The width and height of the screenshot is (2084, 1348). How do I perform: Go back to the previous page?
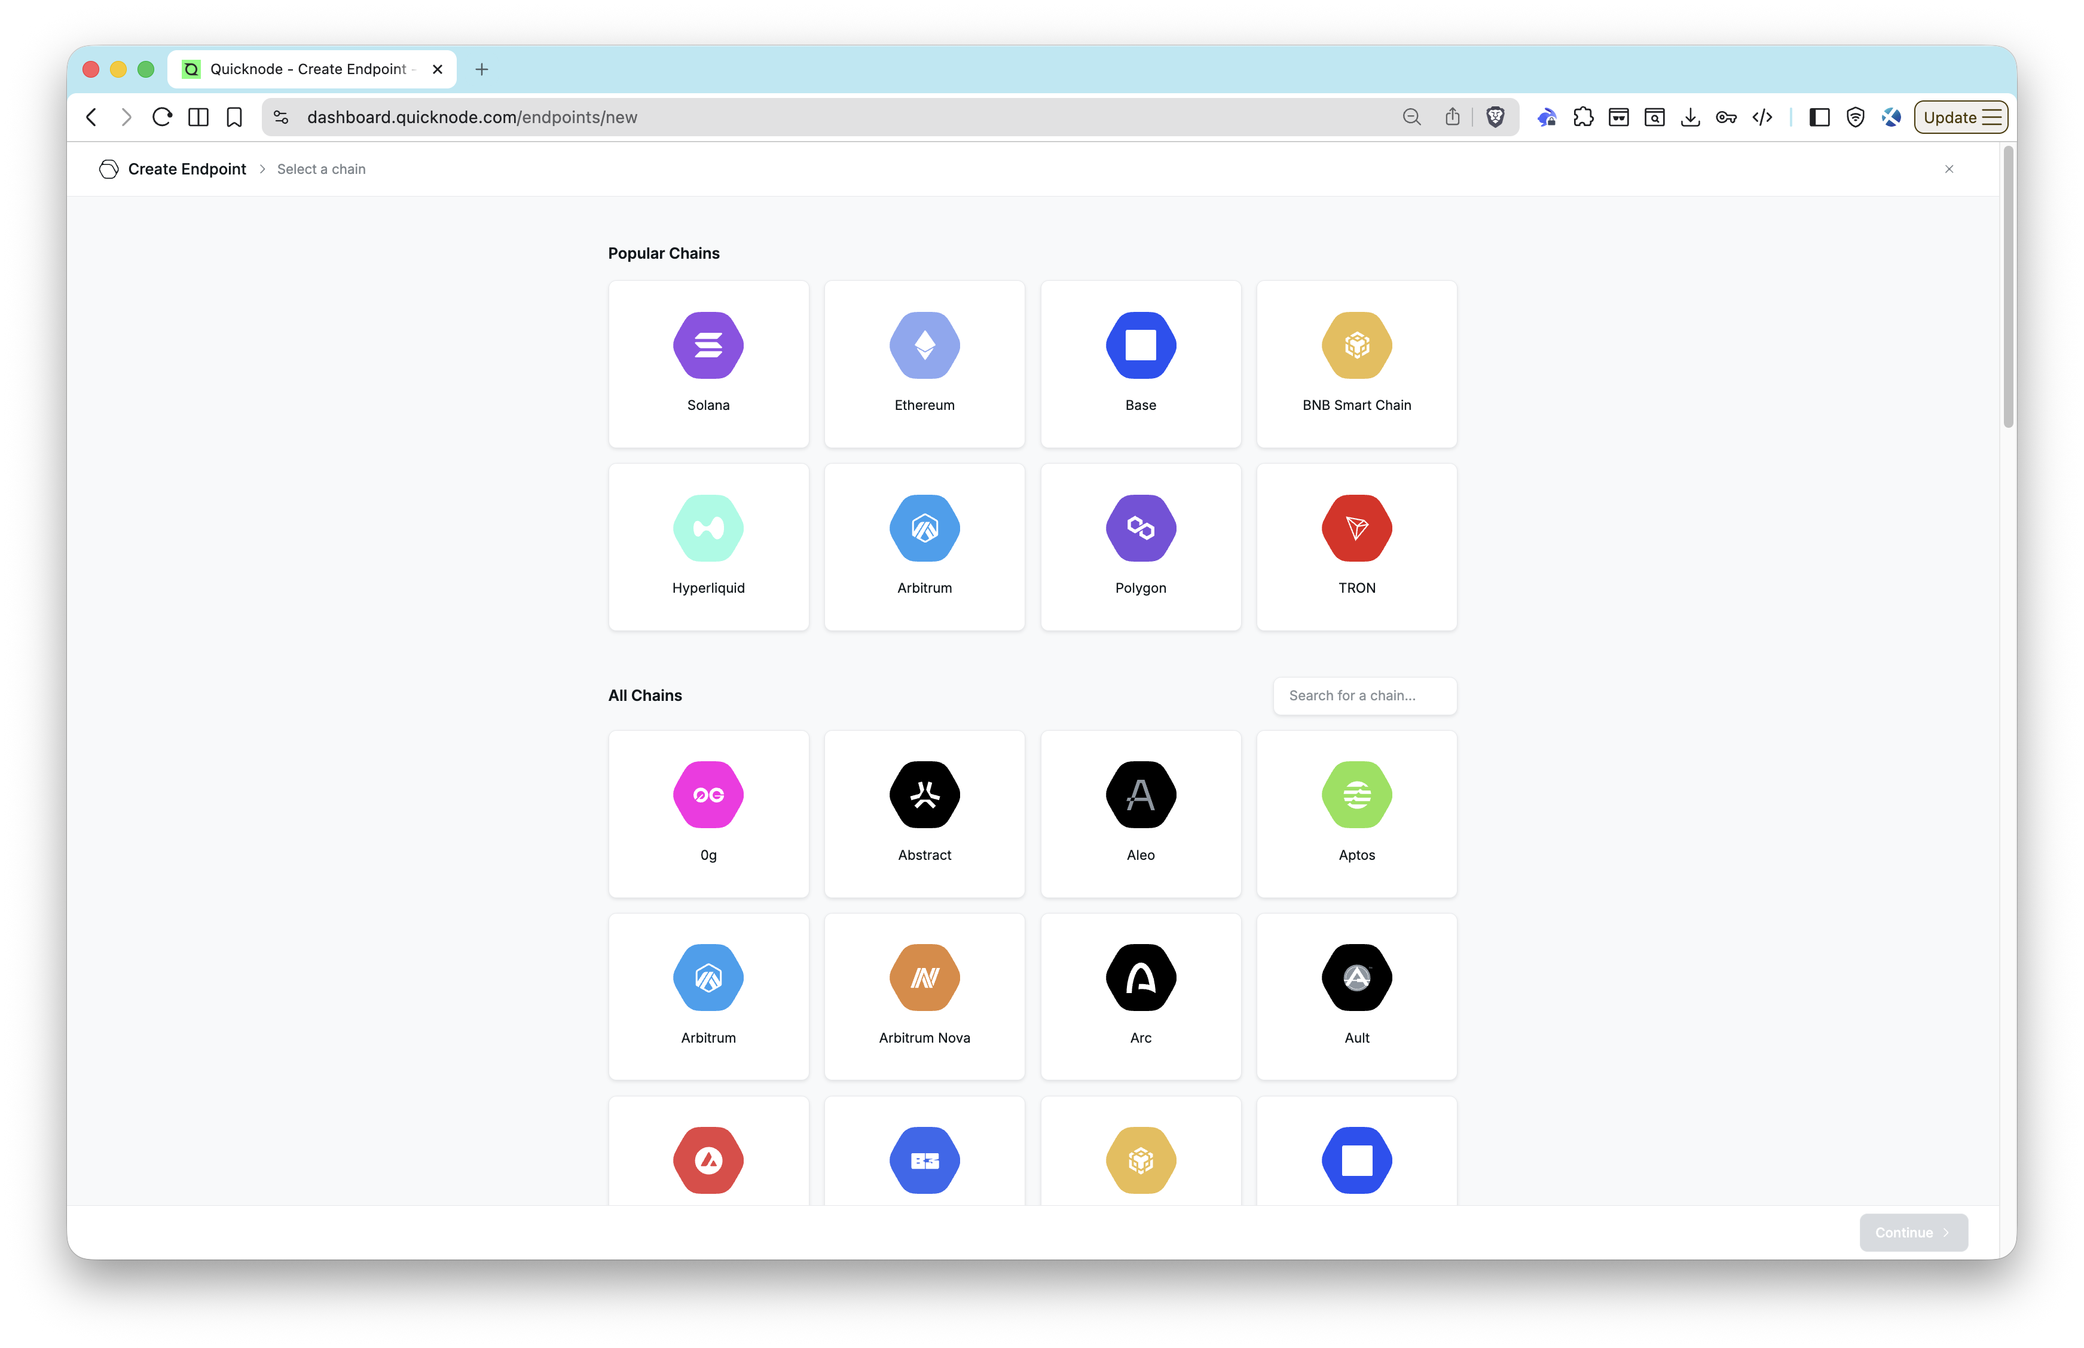[x=91, y=117]
